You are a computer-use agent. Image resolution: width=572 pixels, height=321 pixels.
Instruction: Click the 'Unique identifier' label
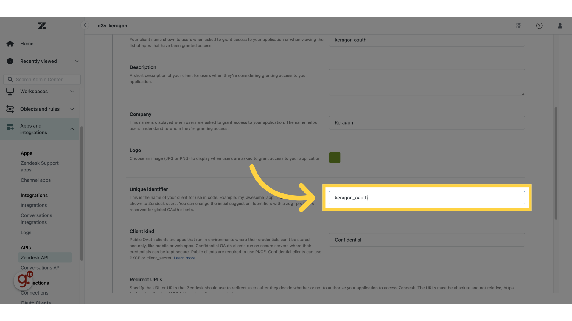tap(149, 189)
